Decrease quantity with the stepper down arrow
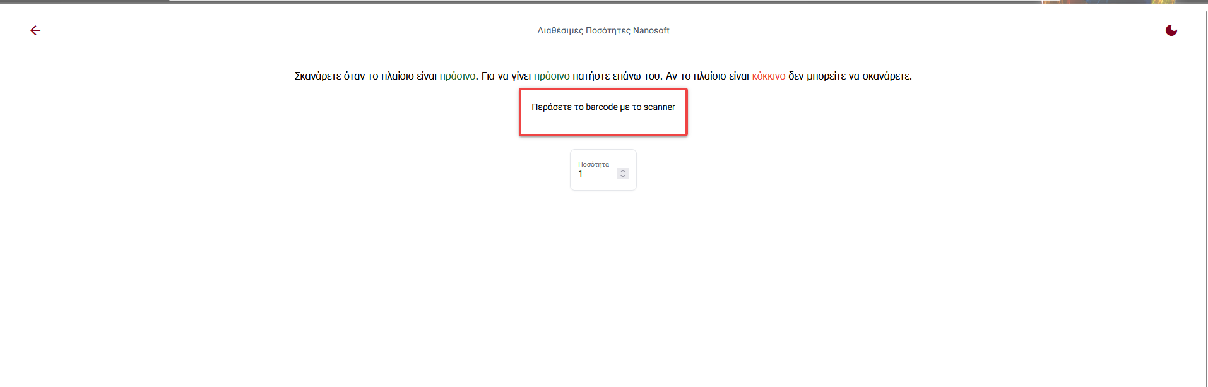This screenshot has height=387, width=1208. coord(623,176)
